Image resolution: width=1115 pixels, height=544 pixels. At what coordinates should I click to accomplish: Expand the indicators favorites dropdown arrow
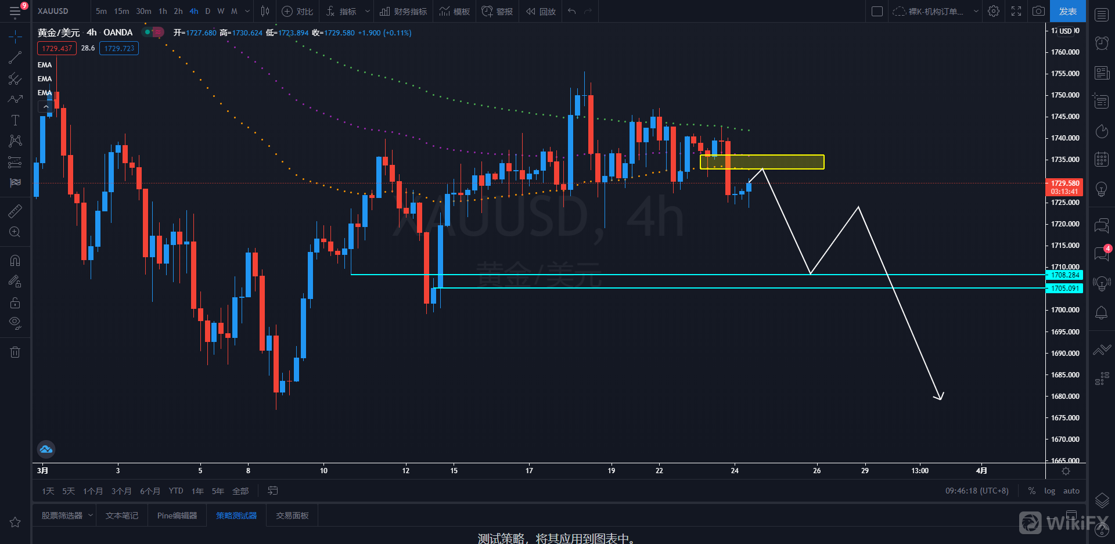click(x=367, y=11)
